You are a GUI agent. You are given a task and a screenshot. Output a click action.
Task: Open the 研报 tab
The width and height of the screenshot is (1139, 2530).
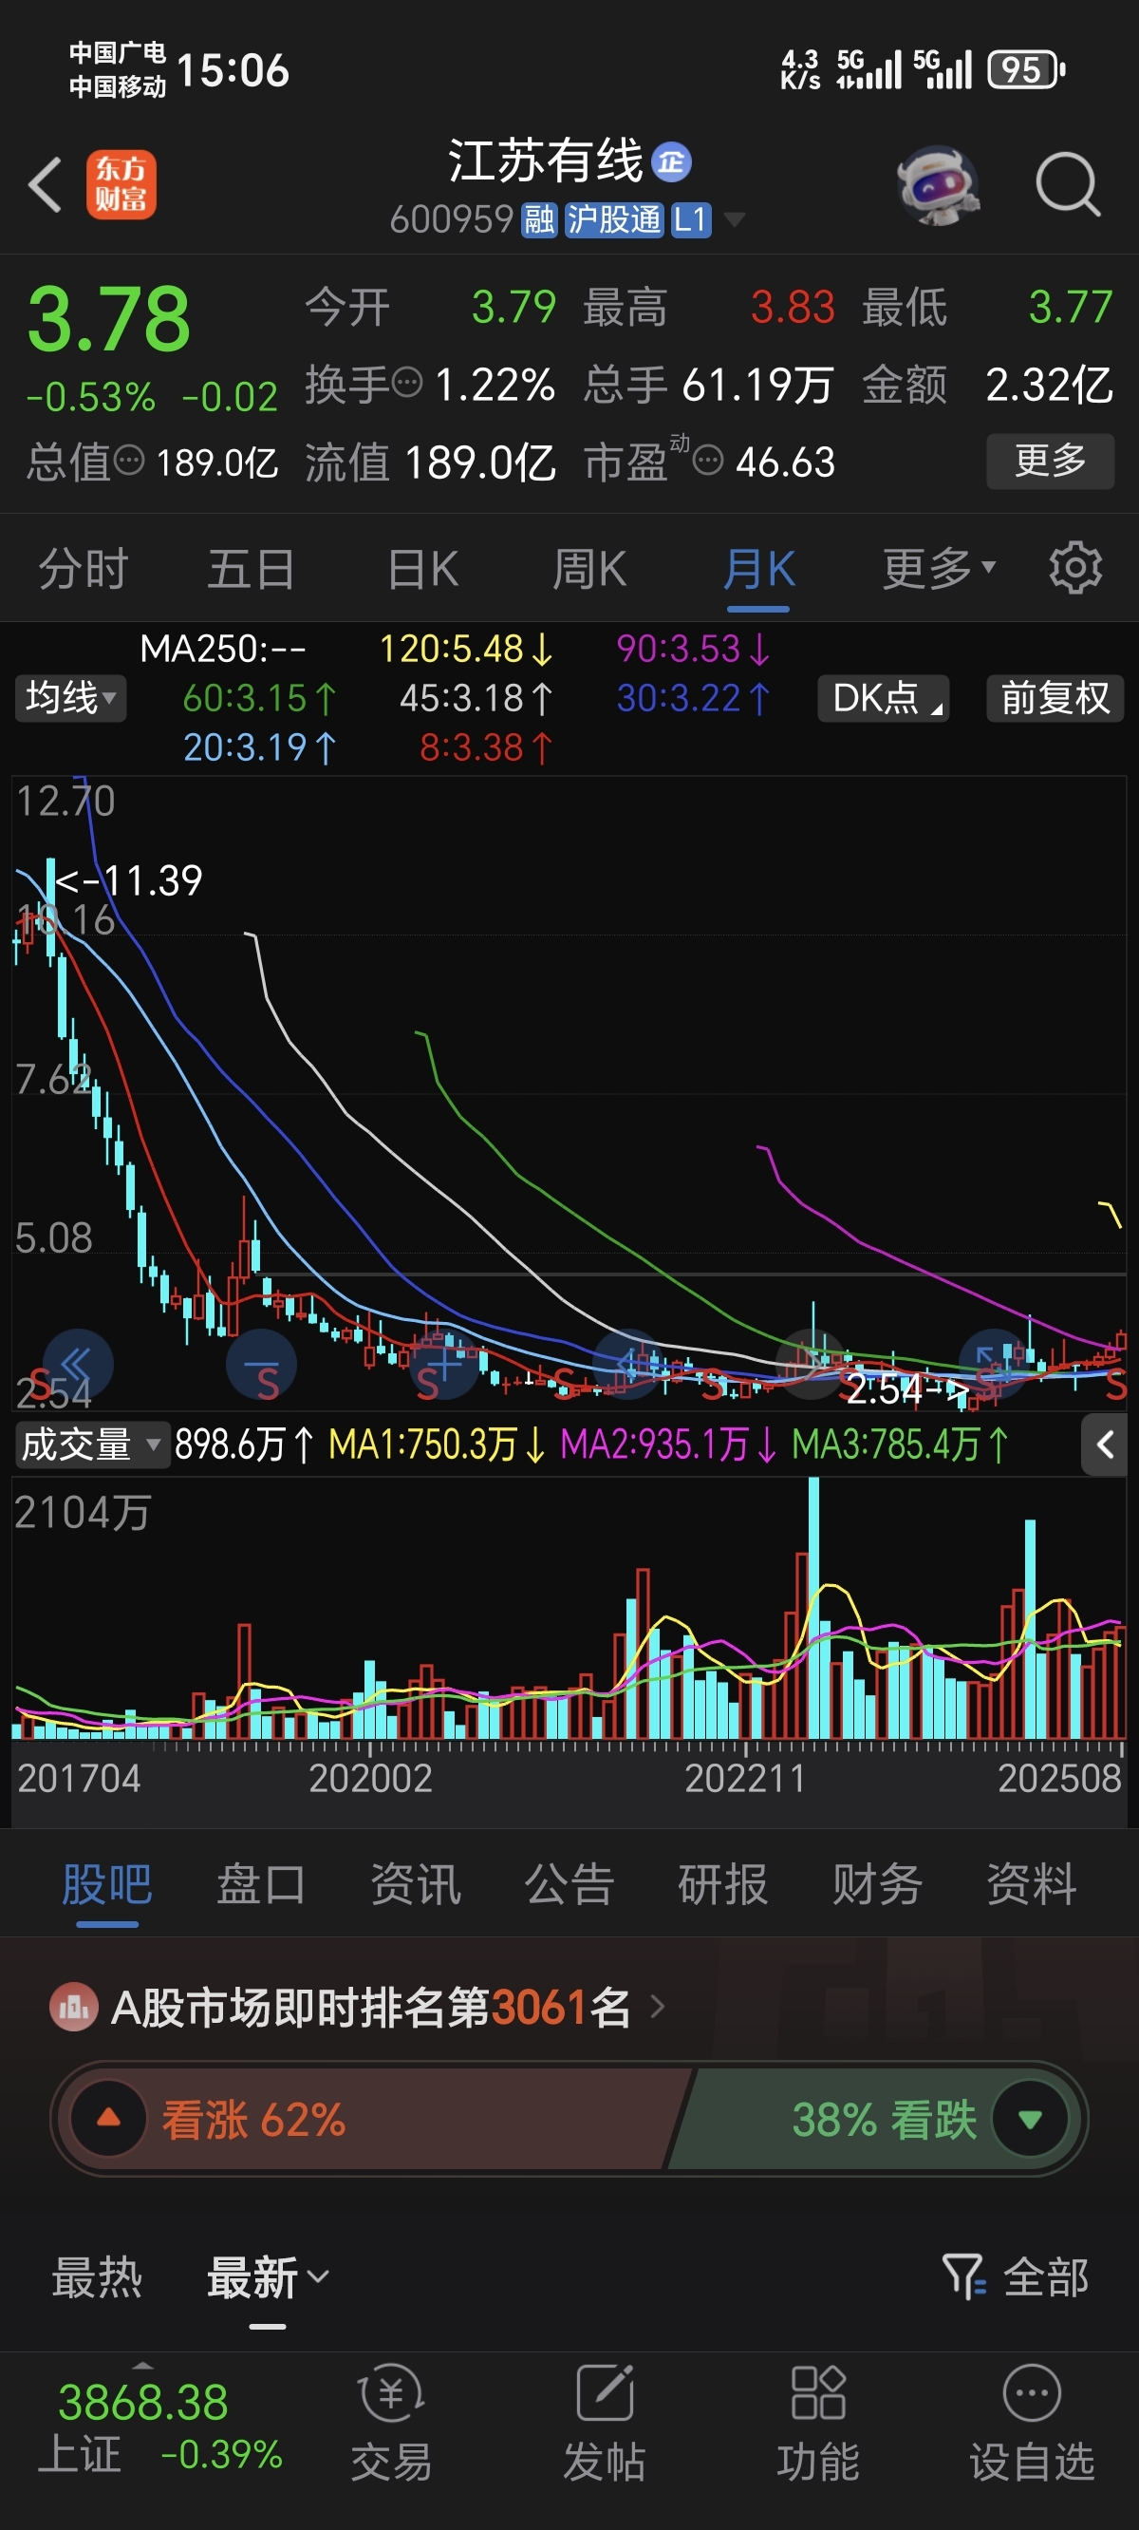click(722, 1884)
